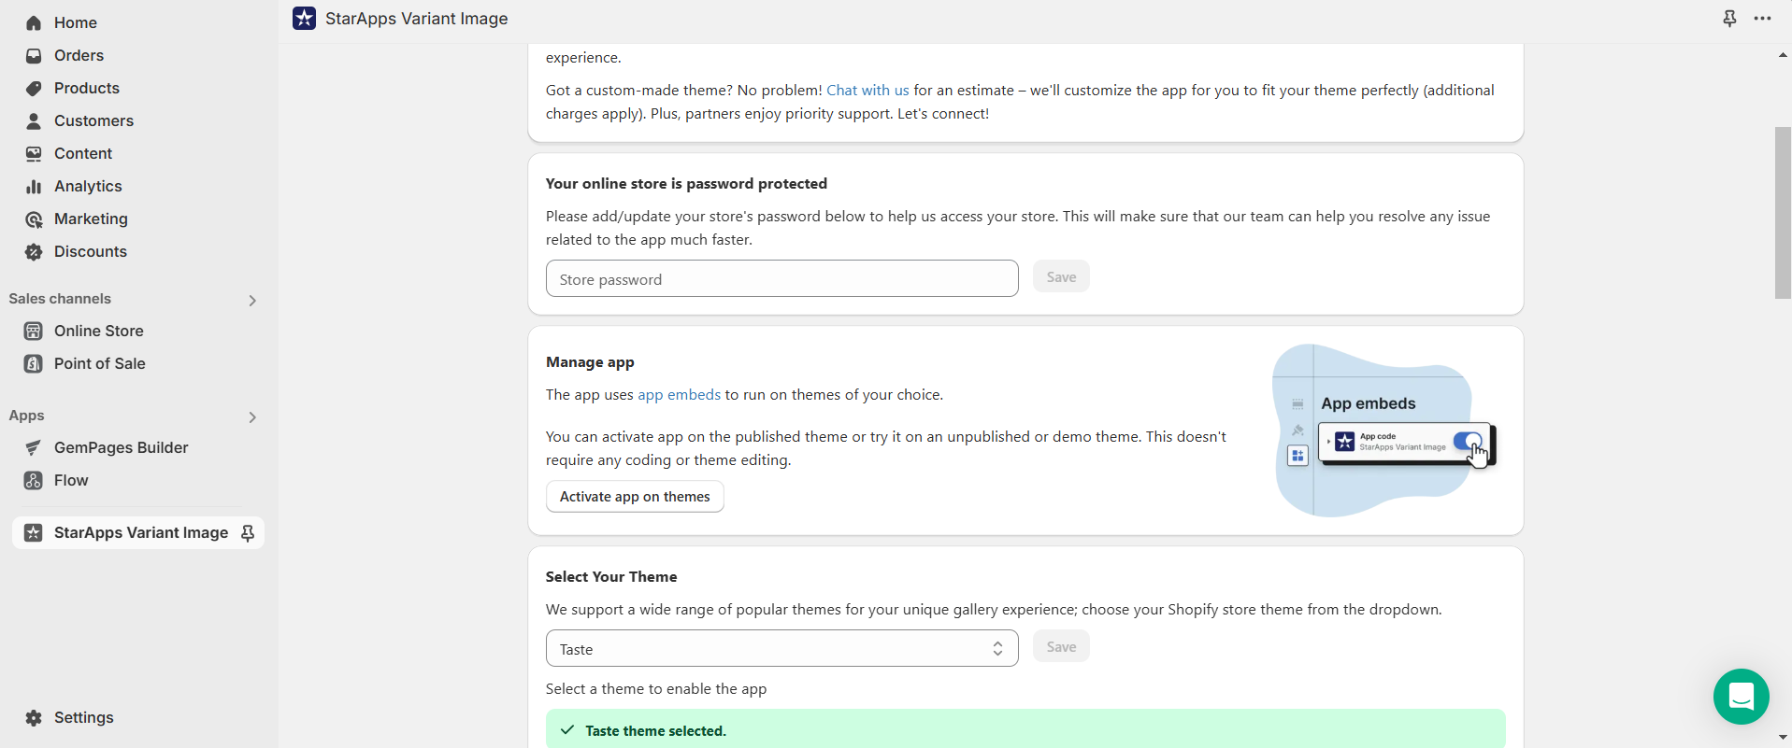Click the Marketing target icon
The image size is (1792, 748).
pyautogui.click(x=34, y=219)
